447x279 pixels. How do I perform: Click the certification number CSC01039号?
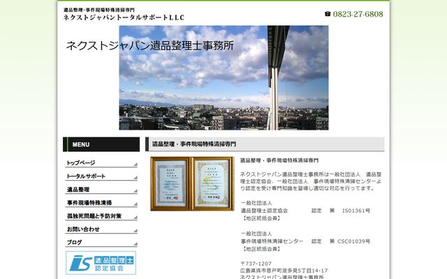(354, 241)
